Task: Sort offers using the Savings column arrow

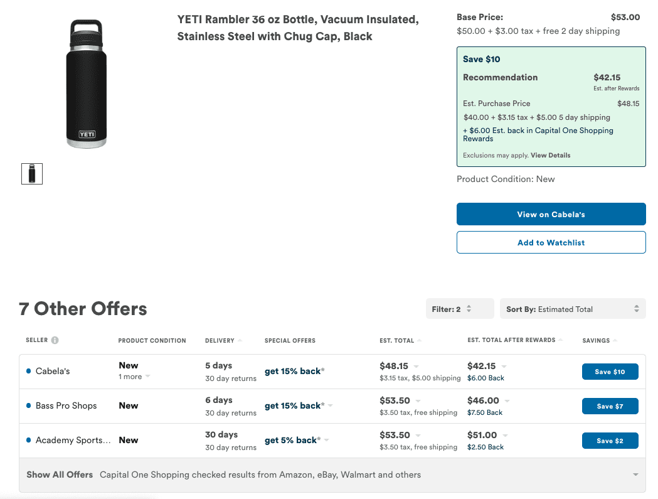Action: pos(614,340)
